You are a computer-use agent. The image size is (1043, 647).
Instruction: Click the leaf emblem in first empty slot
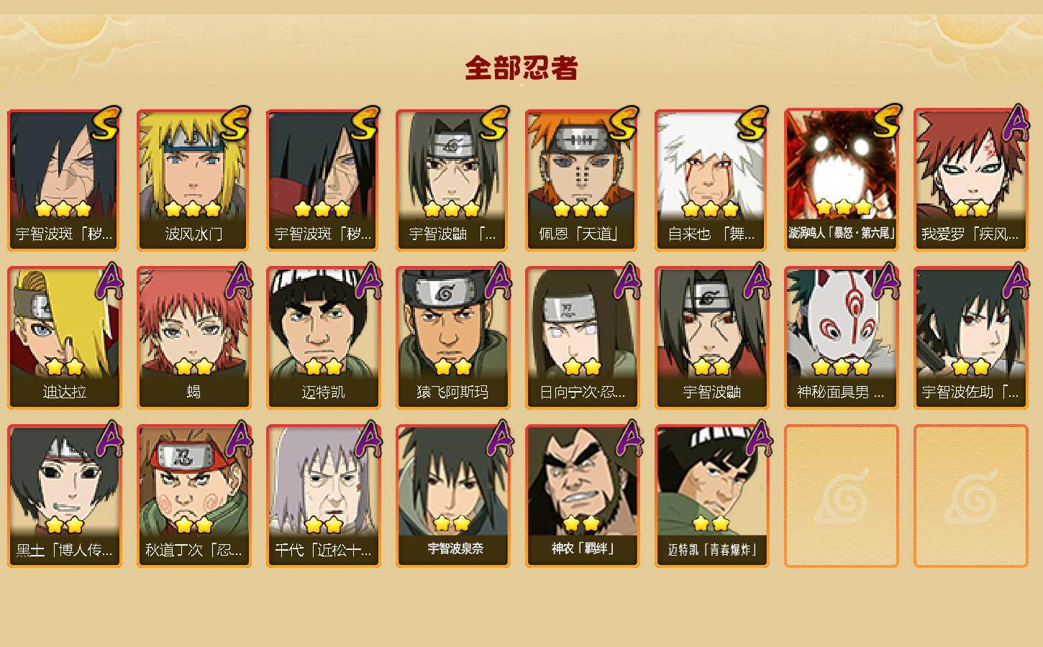click(841, 497)
